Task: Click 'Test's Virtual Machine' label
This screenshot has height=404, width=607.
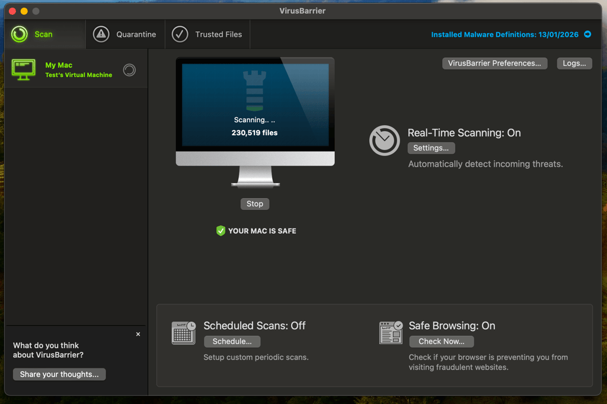Action: pos(79,75)
